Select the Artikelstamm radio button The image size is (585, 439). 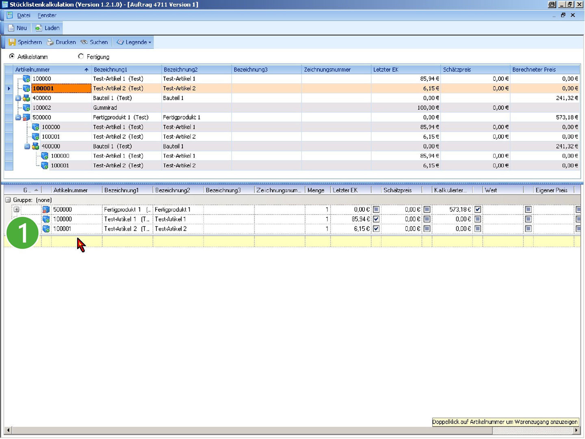pyautogui.click(x=12, y=57)
